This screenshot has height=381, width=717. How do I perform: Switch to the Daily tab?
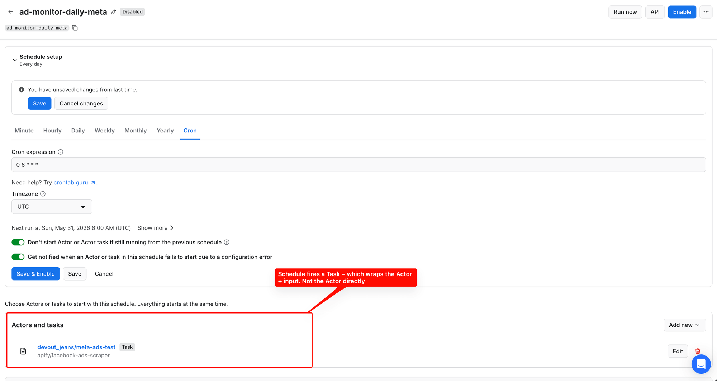point(78,131)
